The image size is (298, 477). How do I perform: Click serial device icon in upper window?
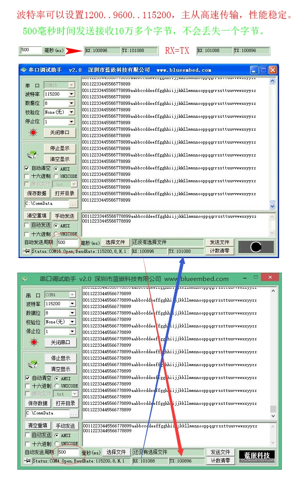[x=32, y=154]
